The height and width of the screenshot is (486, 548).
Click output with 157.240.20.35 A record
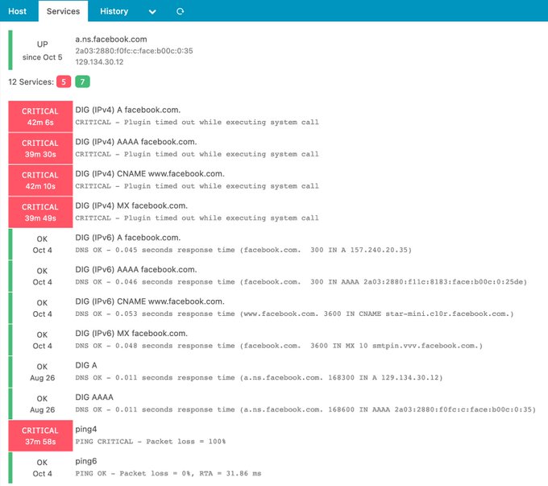(243, 250)
